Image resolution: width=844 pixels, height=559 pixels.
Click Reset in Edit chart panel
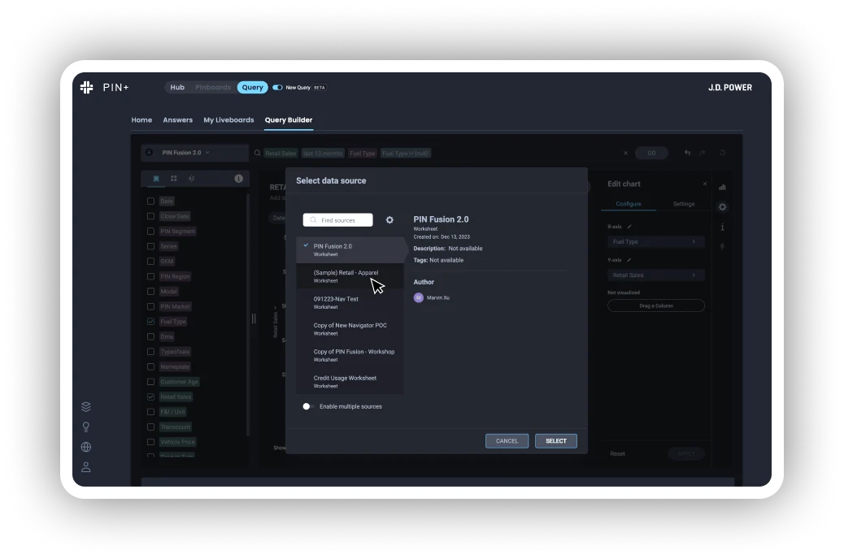click(x=617, y=453)
